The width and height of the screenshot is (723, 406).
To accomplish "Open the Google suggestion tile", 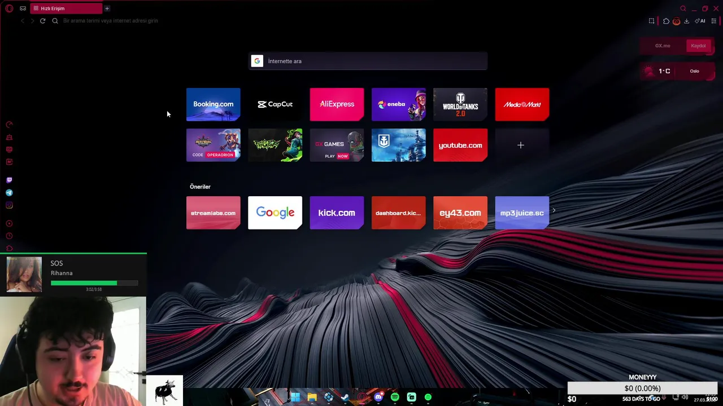I will click(x=275, y=213).
